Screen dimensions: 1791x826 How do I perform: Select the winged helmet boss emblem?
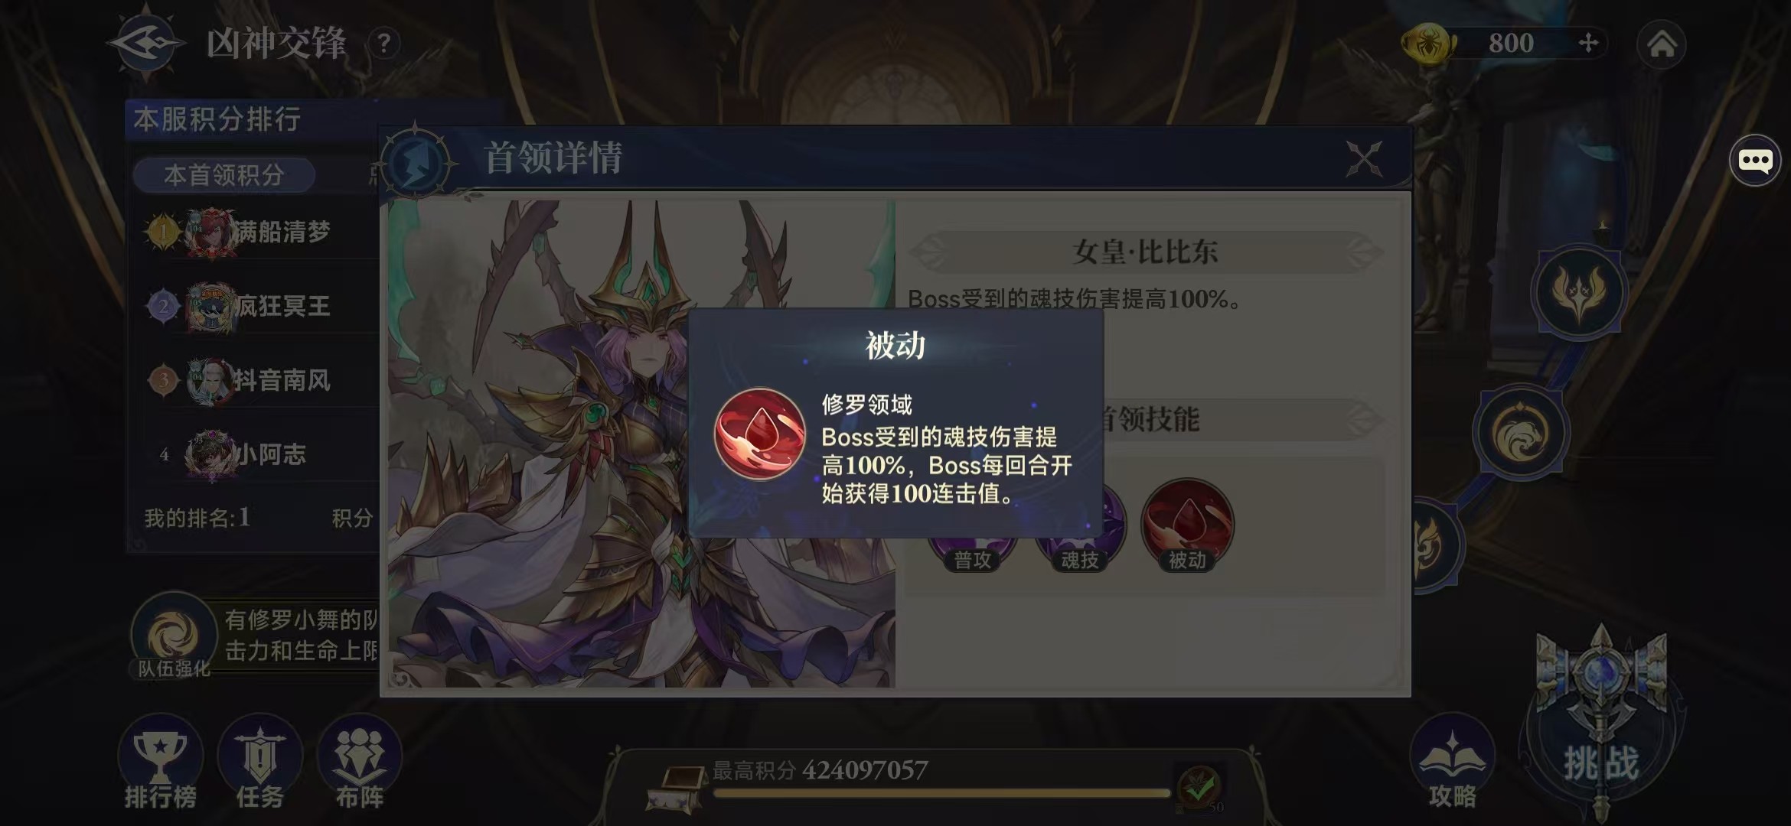(1579, 291)
